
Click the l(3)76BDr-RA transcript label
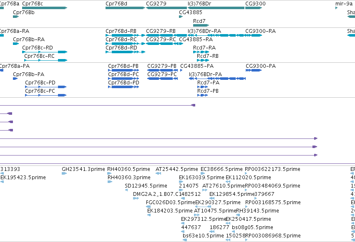pyautogui.click(x=204, y=31)
